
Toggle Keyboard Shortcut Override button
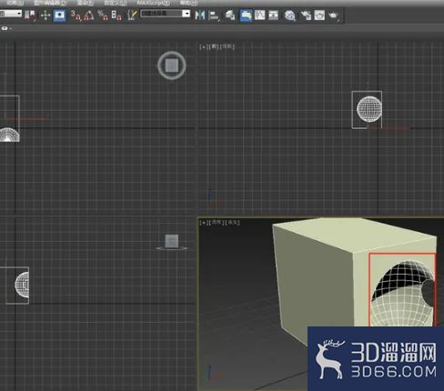pyautogui.click(x=59, y=15)
